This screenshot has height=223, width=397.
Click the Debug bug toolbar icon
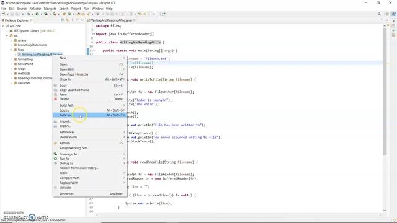click(x=29, y=14)
